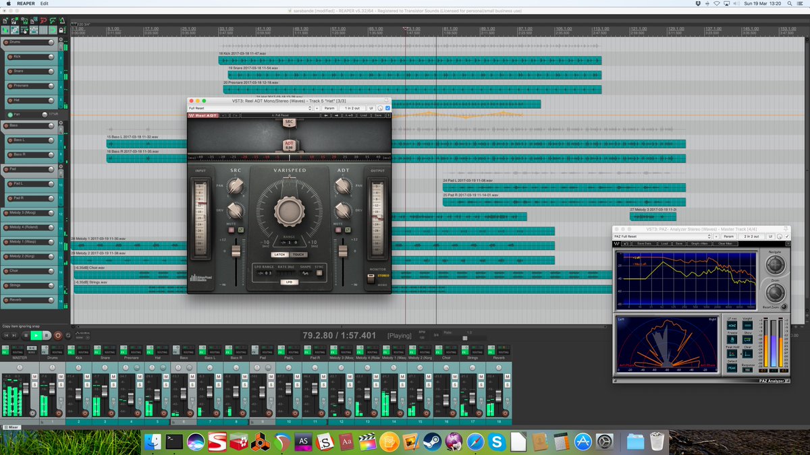This screenshot has width=810, height=455.
Task: Click TOUCH mode in Reel ADT varispeed section
Action: pos(298,255)
